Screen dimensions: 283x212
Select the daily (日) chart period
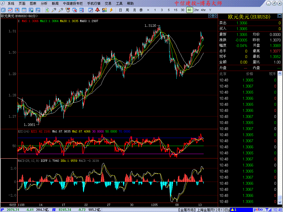[120, 10]
